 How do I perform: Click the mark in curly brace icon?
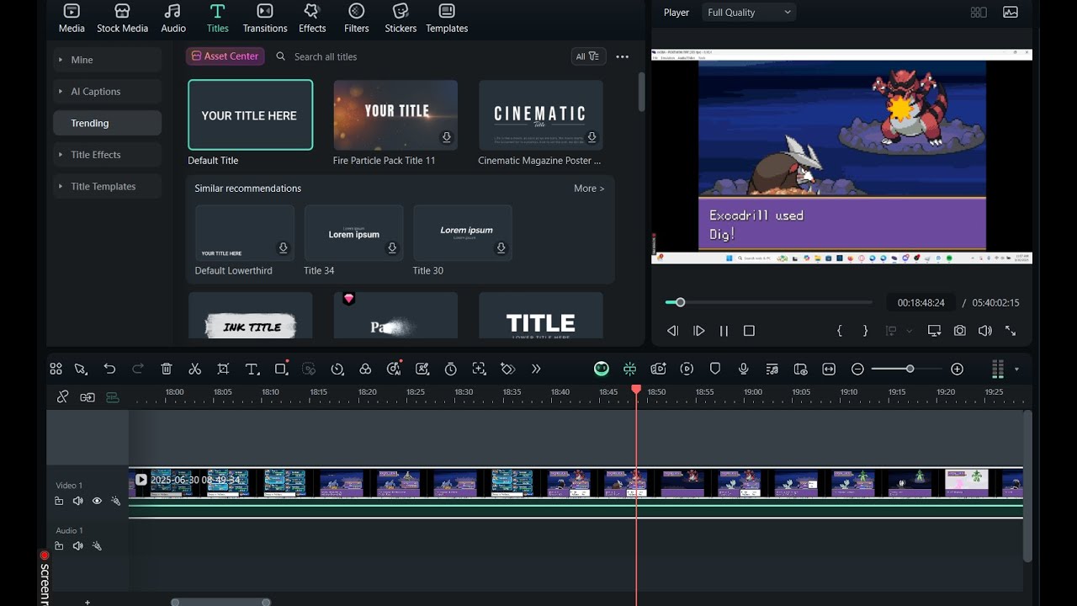[839, 331]
